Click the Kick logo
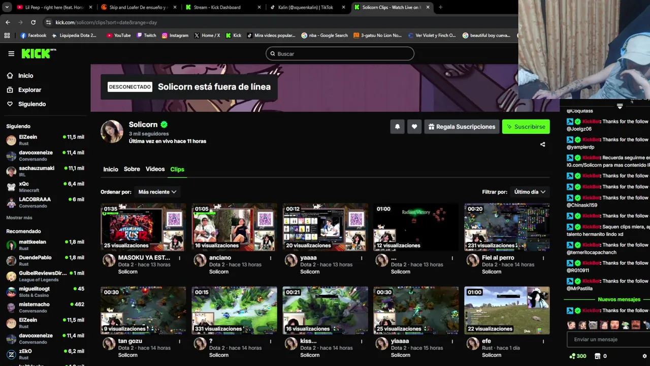 (x=39, y=53)
